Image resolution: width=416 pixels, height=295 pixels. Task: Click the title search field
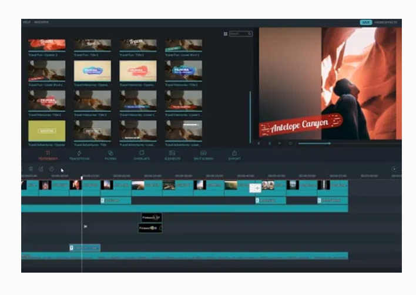pyautogui.click(x=241, y=33)
